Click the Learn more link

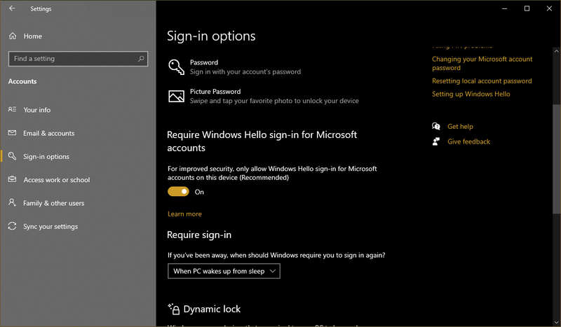[184, 214]
